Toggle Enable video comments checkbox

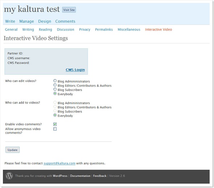point(55,124)
